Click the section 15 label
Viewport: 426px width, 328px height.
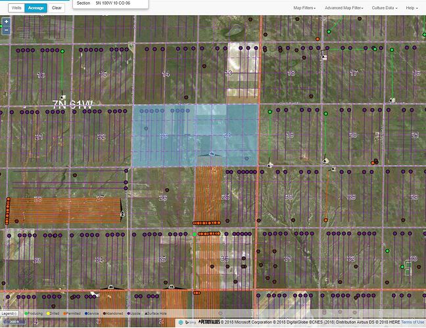103,74
